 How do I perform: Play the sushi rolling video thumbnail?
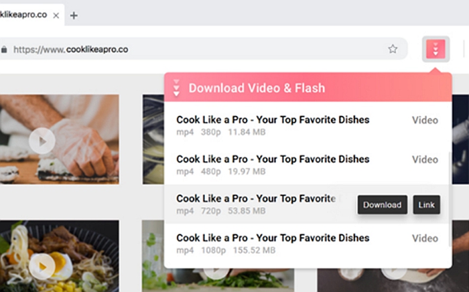coord(42,141)
